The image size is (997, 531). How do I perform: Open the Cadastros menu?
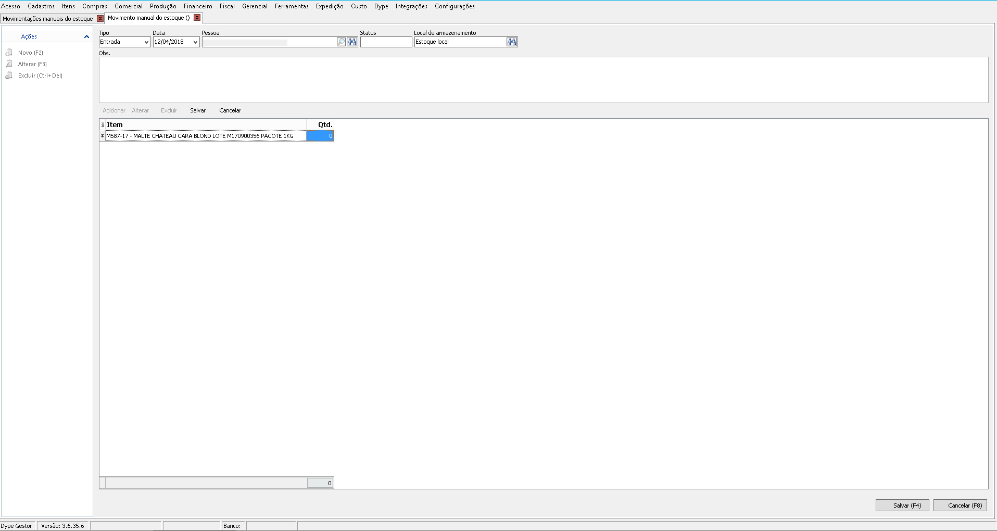click(x=41, y=6)
